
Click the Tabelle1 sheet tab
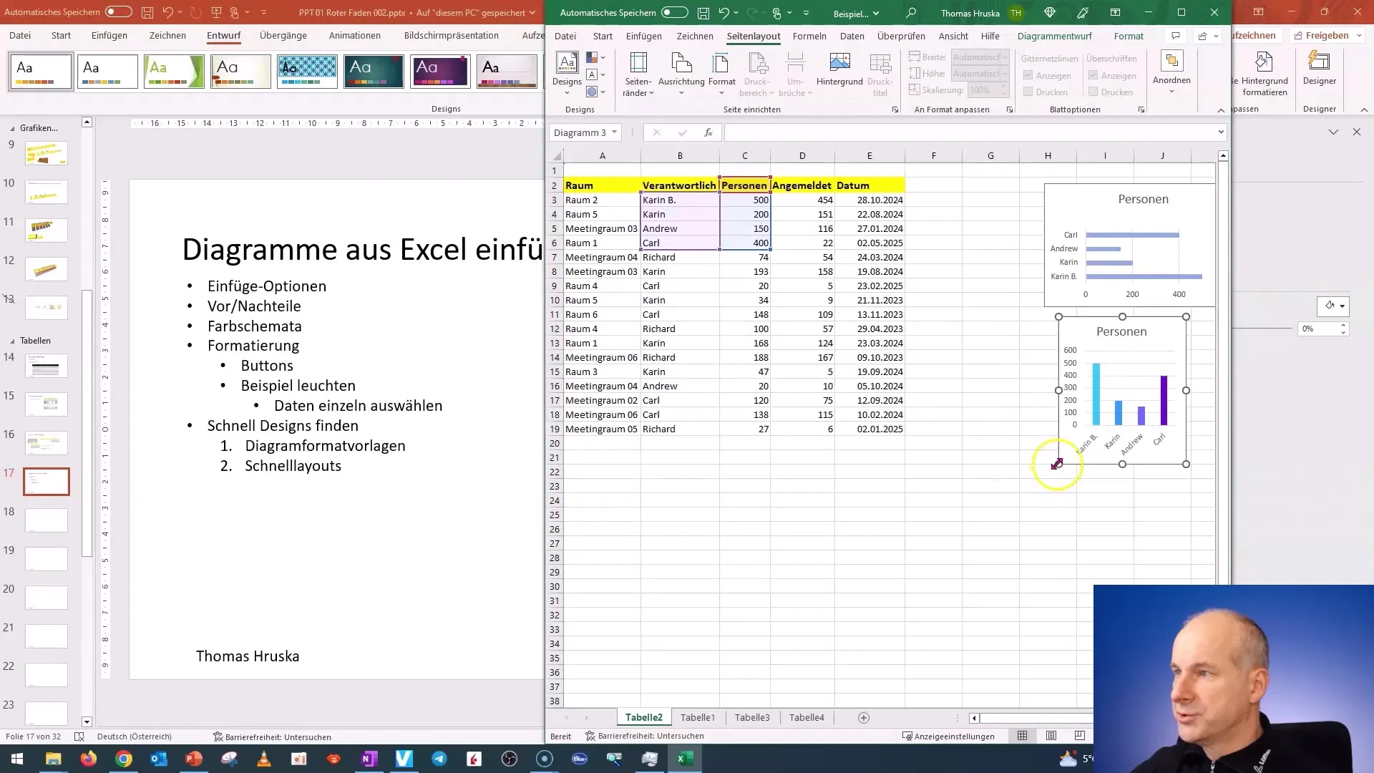coord(698,717)
